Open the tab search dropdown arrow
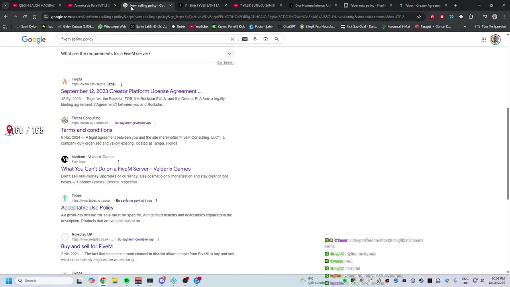 [5, 6]
